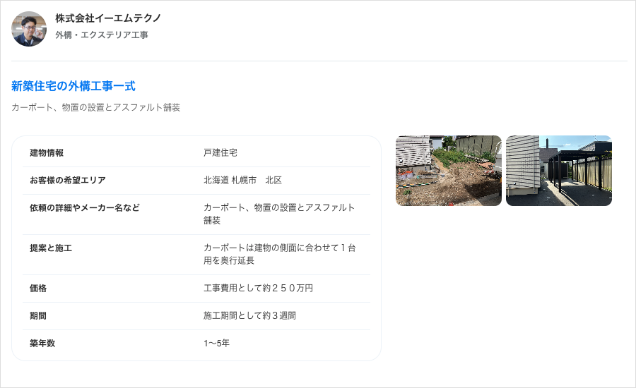Select the 北海道 札幌市 北区 area value
Viewport: 636px width, 388px height.
click(242, 181)
